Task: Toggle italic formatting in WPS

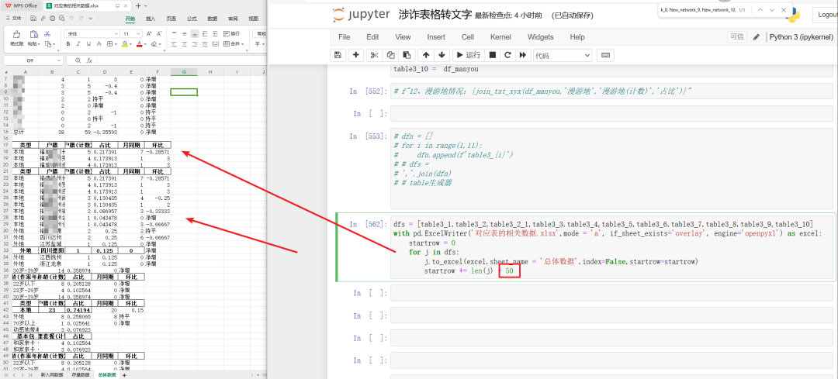Action: [78, 43]
